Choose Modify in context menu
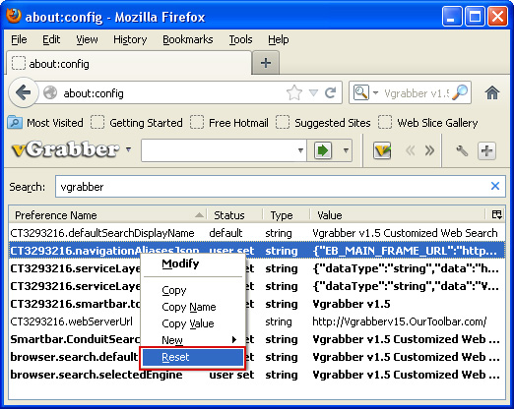 pos(193,263)
